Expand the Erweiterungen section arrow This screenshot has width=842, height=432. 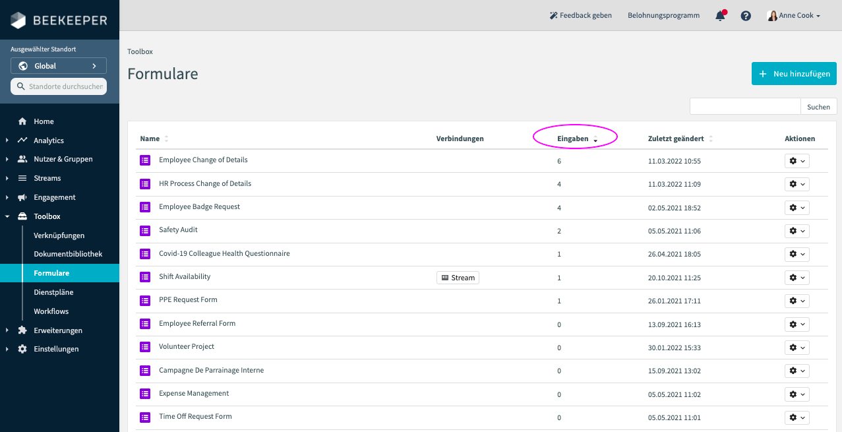point(7,330)
